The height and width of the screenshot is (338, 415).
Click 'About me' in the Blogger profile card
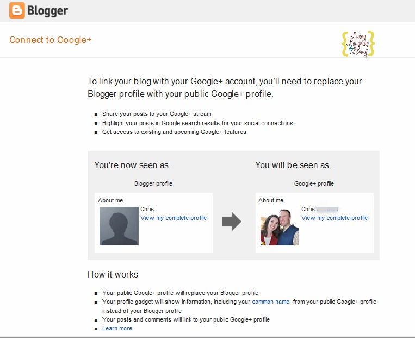tap(110, 200)
